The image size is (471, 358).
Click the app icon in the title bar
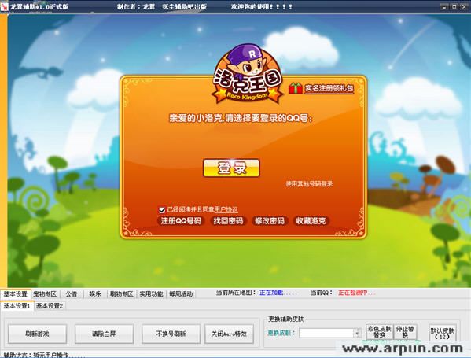coord(4,6)
